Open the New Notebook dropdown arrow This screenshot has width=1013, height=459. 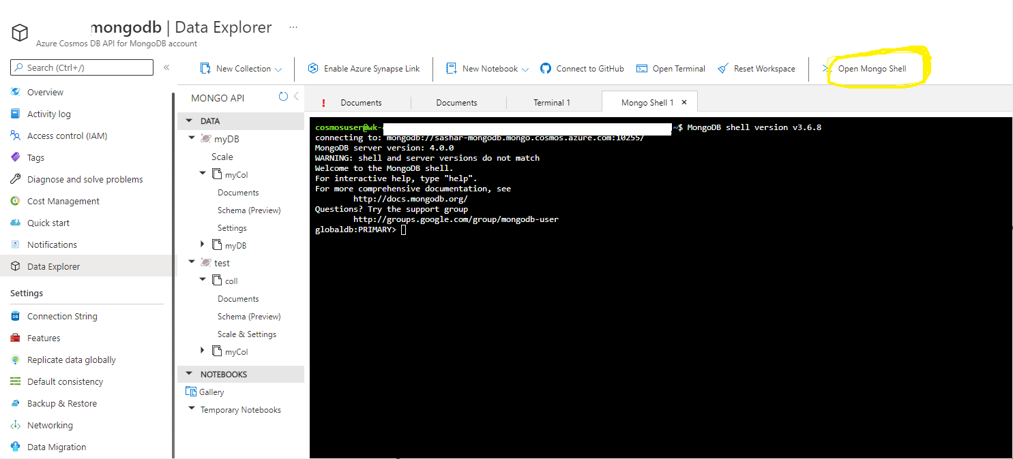[x=525, y=69]
